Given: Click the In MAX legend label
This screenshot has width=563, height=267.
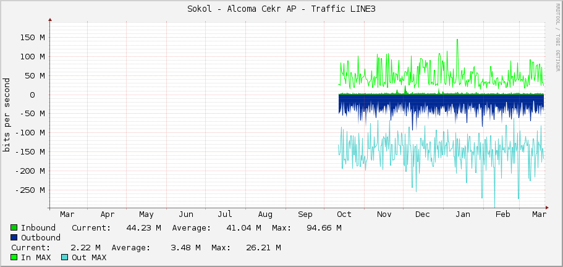Looking at the screenshot, I should (x=36, y=257).
